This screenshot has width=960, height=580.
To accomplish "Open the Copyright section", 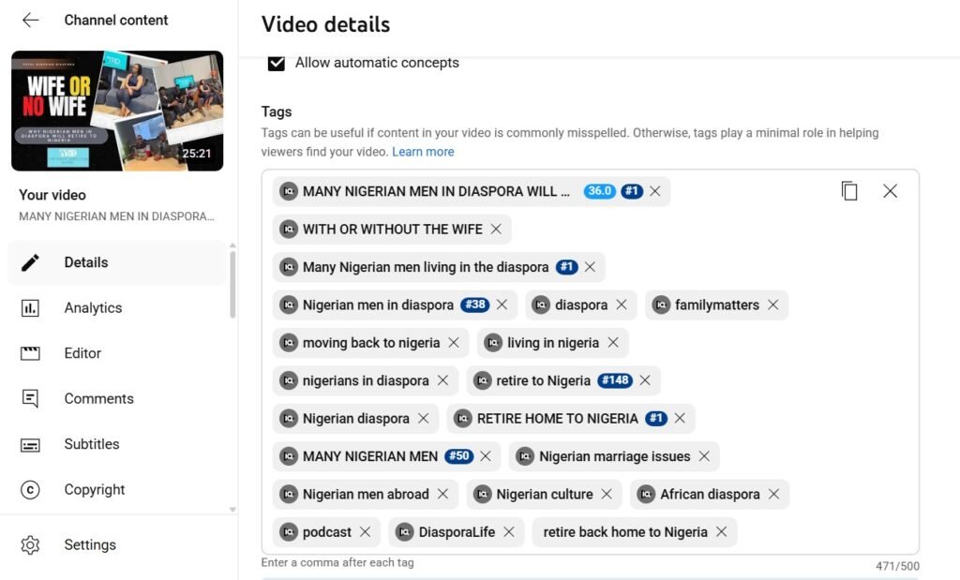I will (x=94, y=489).
